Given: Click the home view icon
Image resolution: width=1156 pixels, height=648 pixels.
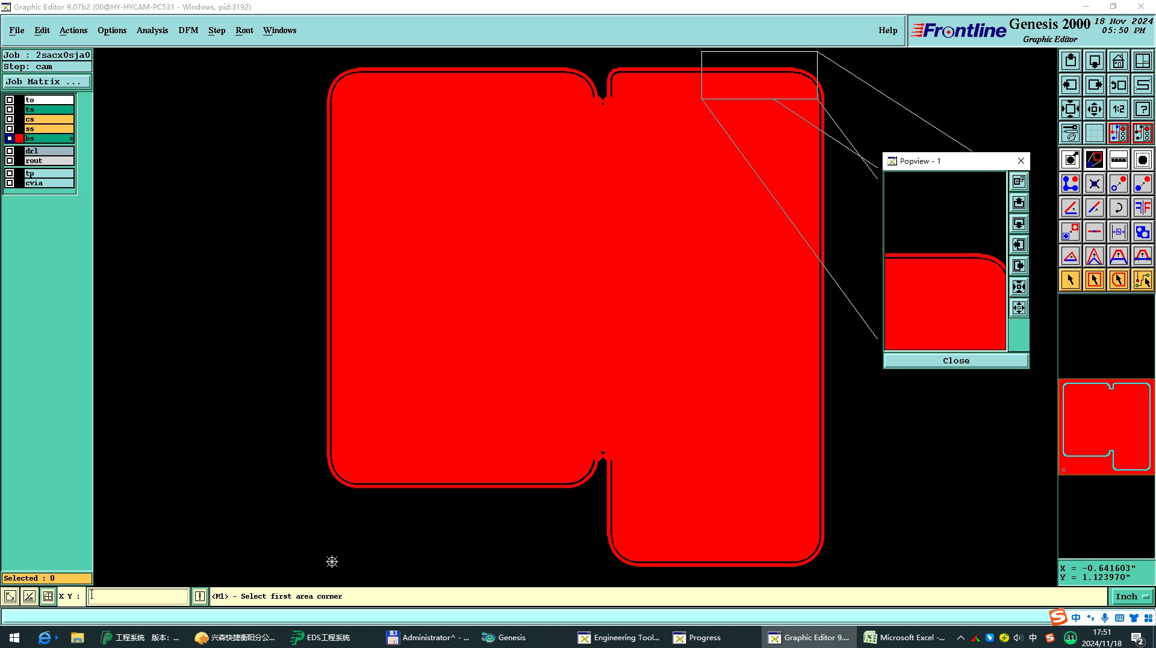Looking at the screenshot, I should pos(1119,61).
